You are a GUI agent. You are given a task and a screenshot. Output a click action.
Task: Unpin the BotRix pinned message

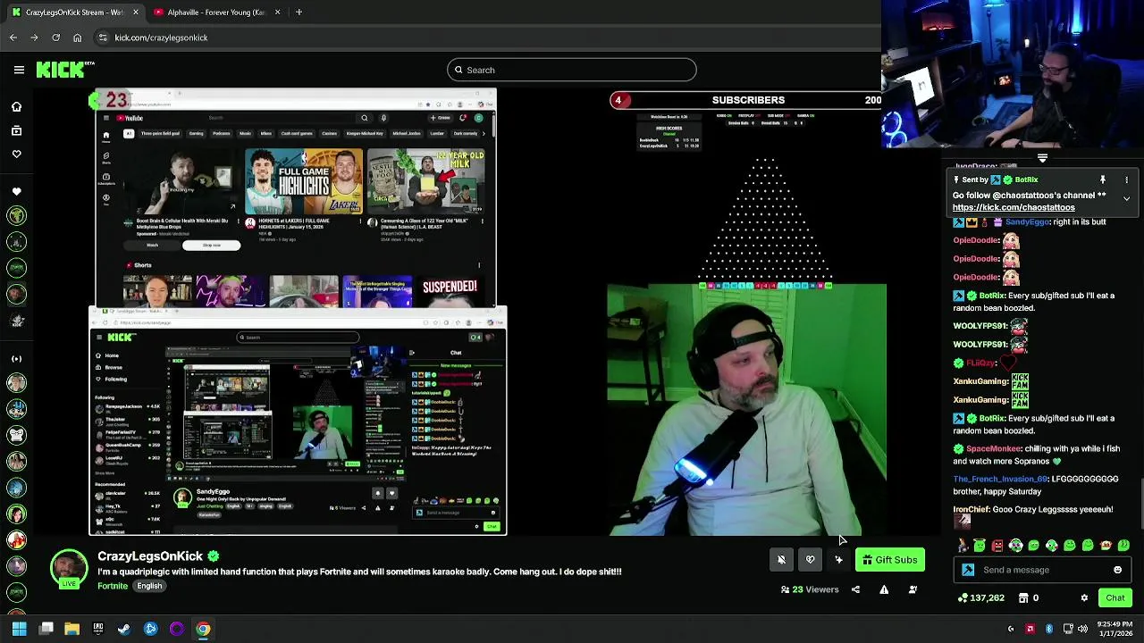click(1103, 180)
